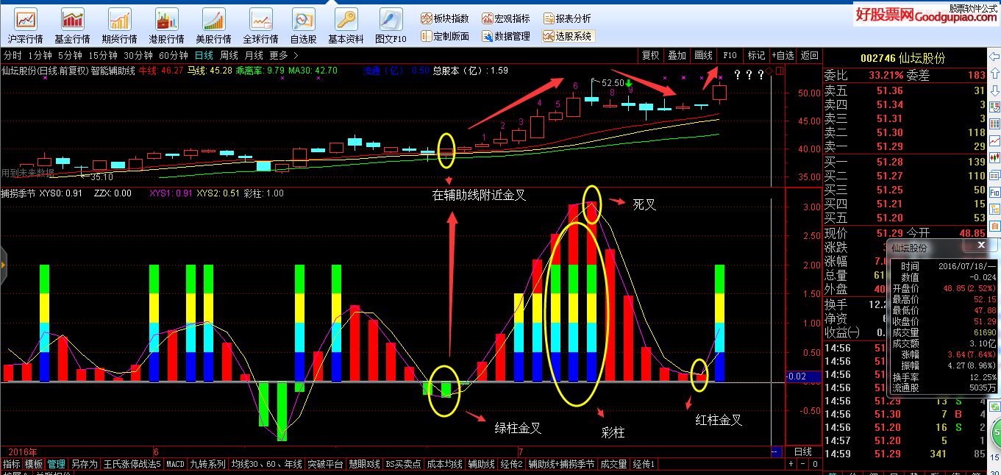Viewport: 1001px width, 475px height.
Task: Open 选股系统 stock screener
Action: pyautogui.click(x=567, y=35)
